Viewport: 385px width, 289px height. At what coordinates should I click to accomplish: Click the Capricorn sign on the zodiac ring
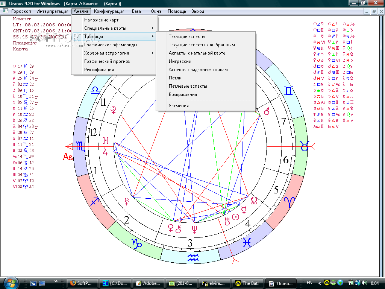tap(137, 243)
